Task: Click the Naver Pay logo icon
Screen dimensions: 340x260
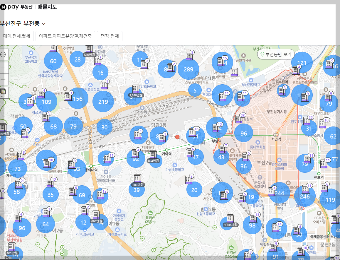Action: pyautogui.click(x=3, y=7)
